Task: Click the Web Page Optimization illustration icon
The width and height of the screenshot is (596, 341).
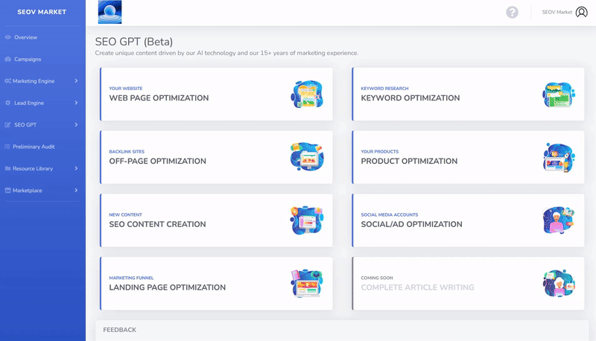Action: click(x=306, y=95)
